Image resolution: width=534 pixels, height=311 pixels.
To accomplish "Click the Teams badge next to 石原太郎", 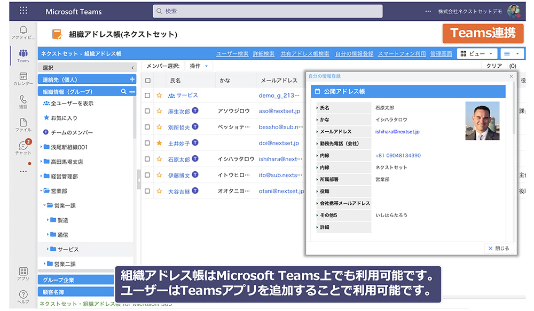I will pos(195,158).
